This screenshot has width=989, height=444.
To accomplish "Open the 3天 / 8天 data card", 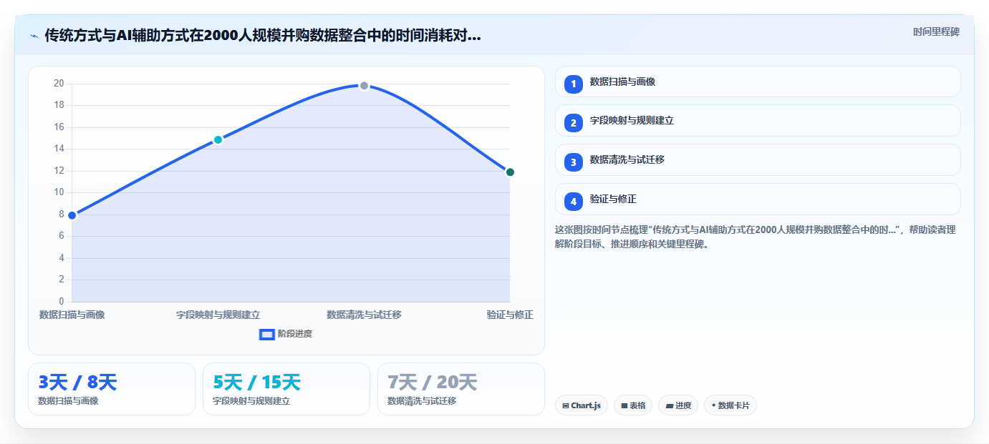I will click(112, 389).
